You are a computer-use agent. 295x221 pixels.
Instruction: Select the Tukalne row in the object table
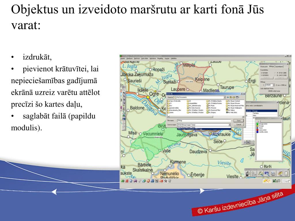click(x=262, y=113)
